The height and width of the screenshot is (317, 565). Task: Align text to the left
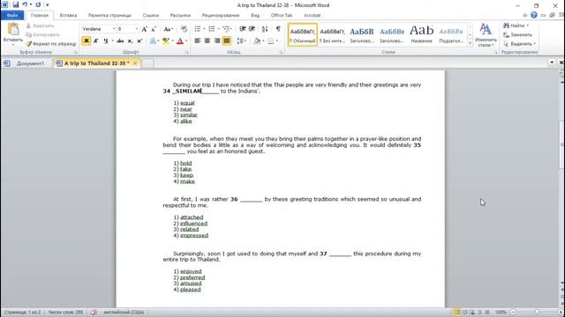click(198, 41)
